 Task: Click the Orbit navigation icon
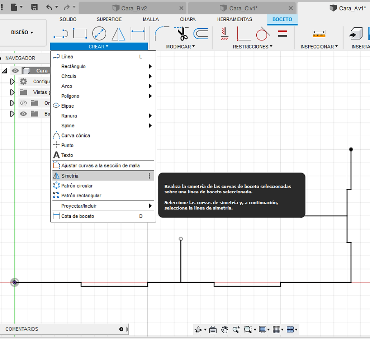click(198, 330)
